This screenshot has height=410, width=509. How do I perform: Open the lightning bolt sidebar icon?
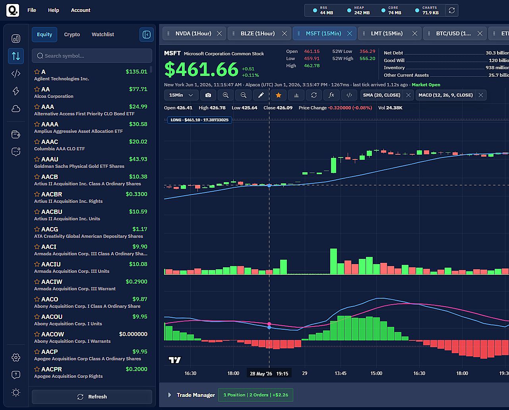[x=16, y=91]
